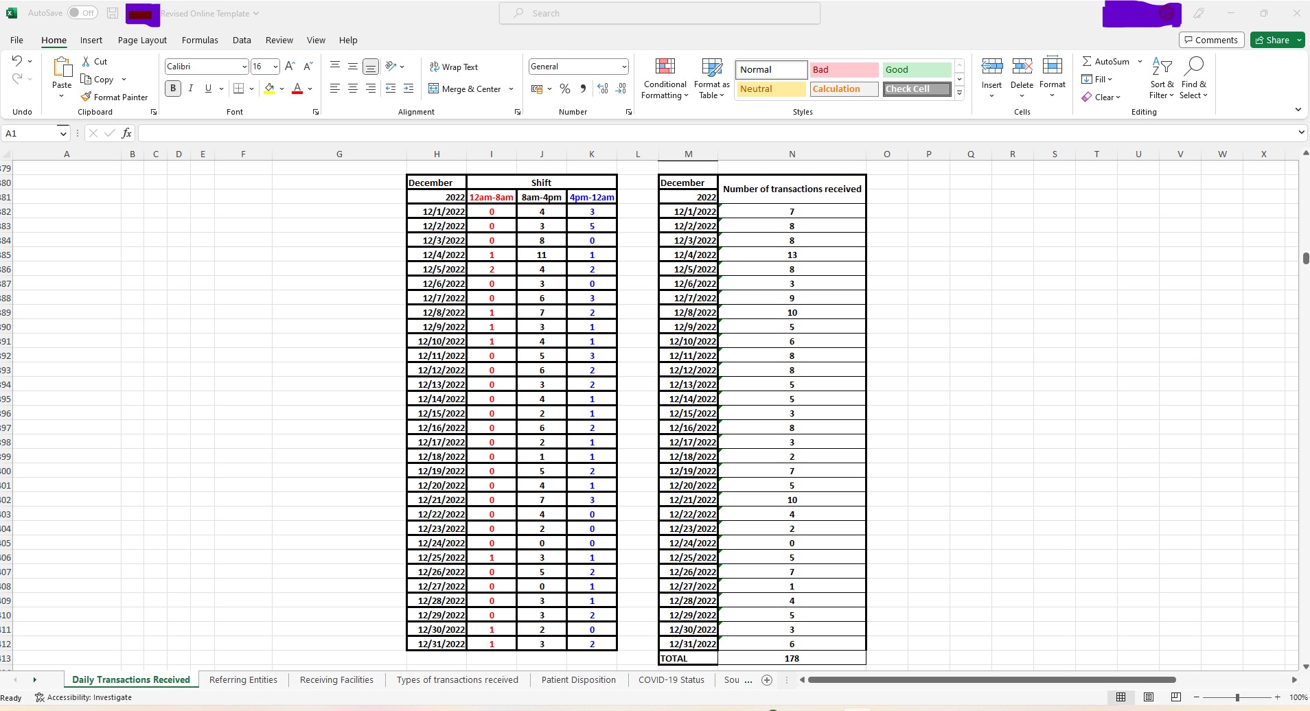Expand the cell Styles gallery
Image resolution: width=1310 pixels, height=711 pixels.
pyautogui.click(x=959, y=93)
